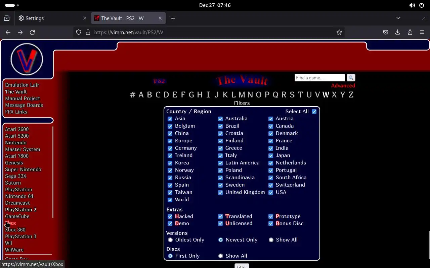Click the page vertical scrollbar thumb

click(429, 245)
